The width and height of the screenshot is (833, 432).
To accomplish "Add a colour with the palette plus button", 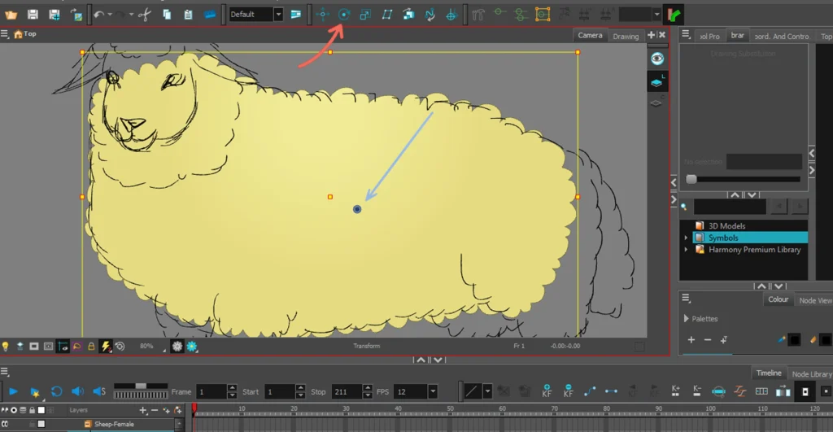I will click(x=691, y=339).
